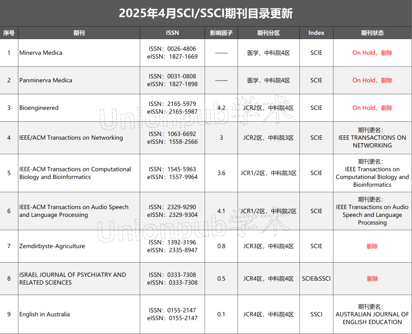Click impact factor value 4.1
This screenshot has height=334, width=412.
coord(221,211)
